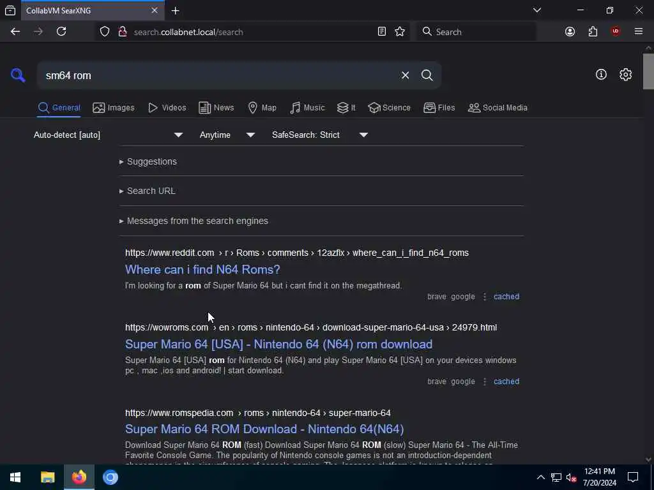
Task: Clear the search query with X icon
Action: point(405,75)
